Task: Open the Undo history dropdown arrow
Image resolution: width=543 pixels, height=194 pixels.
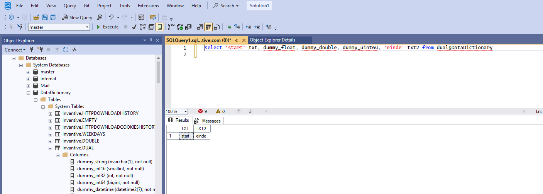Action: pos(118,17)
